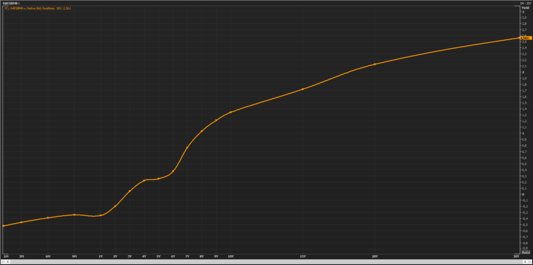Click the 7Y data point on curve
Image resolution: width=533 pixels, height=265 pixels.
coord(187,147)
